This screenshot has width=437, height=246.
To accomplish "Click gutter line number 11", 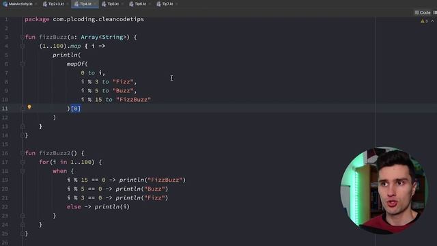I will click(x=5, y=109).
